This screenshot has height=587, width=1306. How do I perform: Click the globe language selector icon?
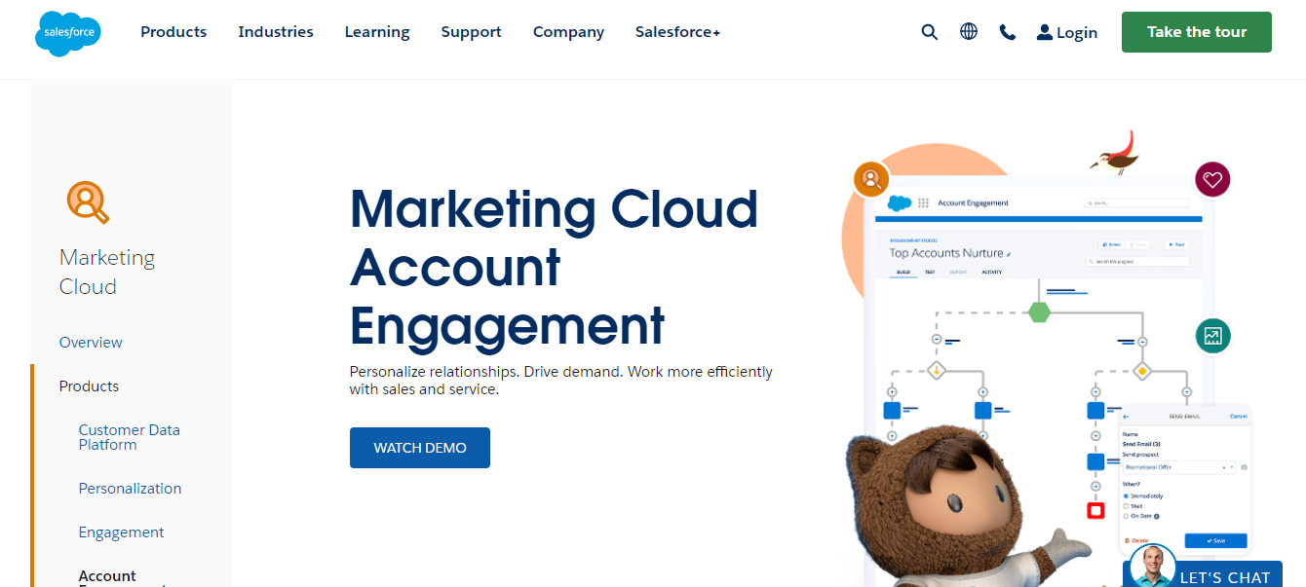click(x=969, y=32)
